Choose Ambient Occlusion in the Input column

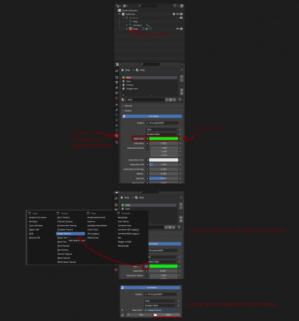(x=38, y=217)
